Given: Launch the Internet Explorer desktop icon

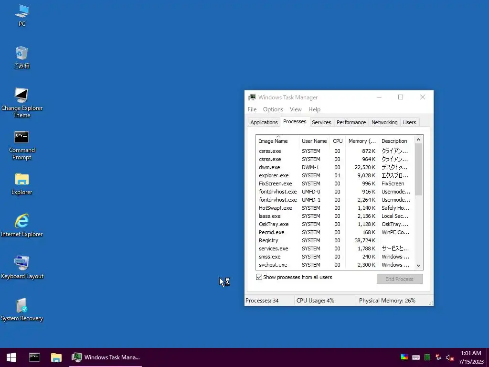Looking at the screenshot, I should point(22,226).
